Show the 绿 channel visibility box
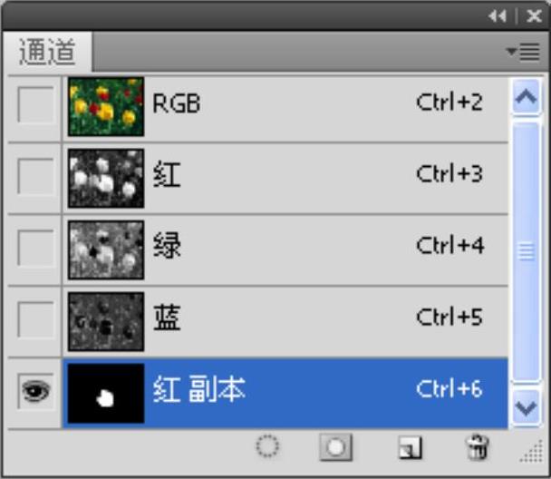The width and height of the screenshot is (551, 479). tap(35, 248)
